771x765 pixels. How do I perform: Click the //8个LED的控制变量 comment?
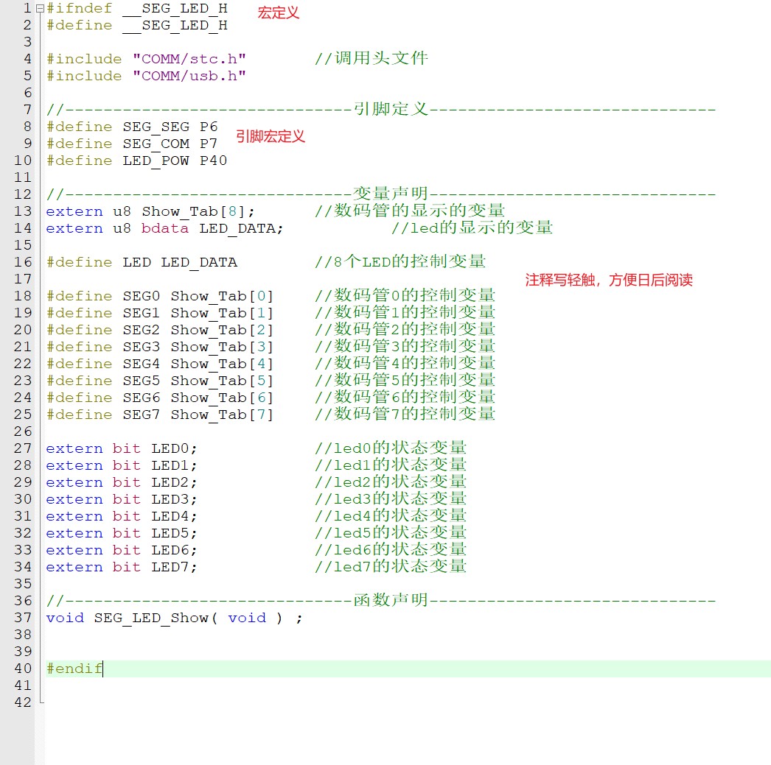coord(400,261)
